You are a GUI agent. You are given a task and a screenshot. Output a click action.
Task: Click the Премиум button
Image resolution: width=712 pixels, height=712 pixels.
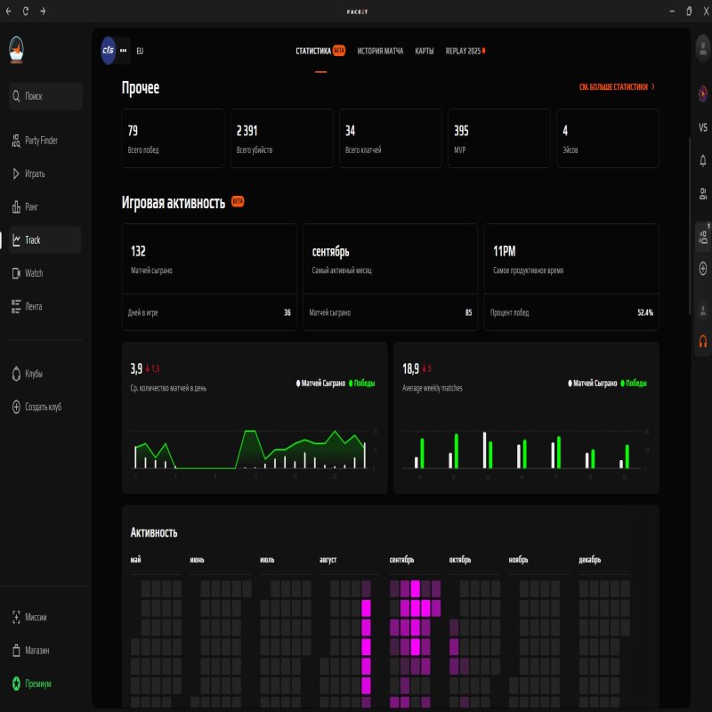click(x=37, y=684)
